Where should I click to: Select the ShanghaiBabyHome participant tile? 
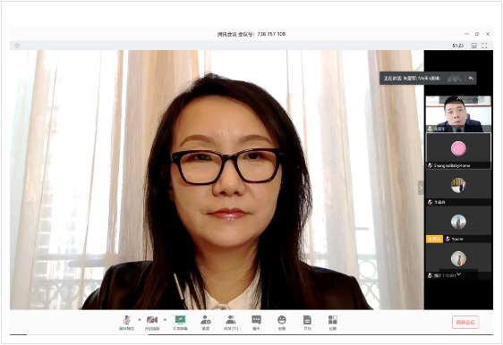click(x=458, y=151)
